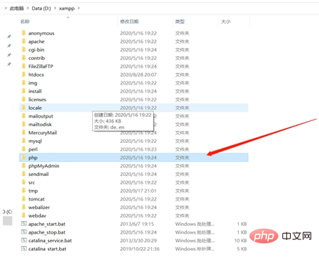Click date 2013/6/7 19:15 of apache_start.bat

137,224
